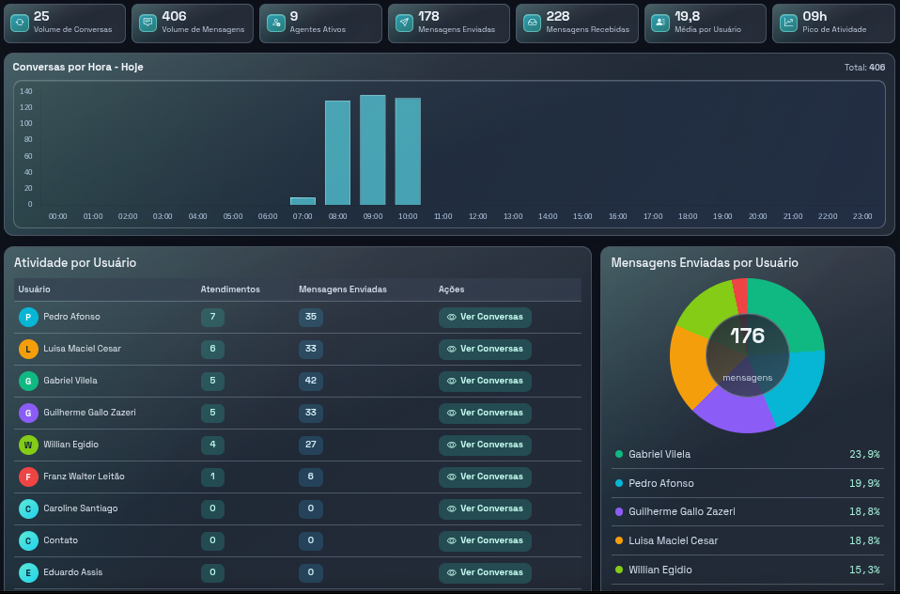Click Luisa Maciel Cesar's orange avatar
This screenshot has height=594, width=900.
tap(28, 350)
